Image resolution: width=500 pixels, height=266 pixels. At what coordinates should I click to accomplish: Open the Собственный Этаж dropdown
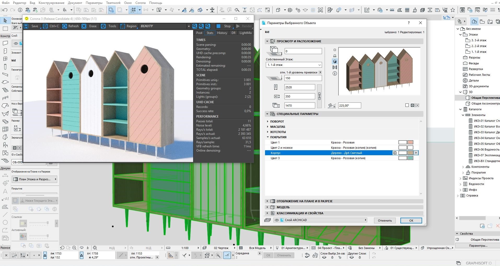294,65
